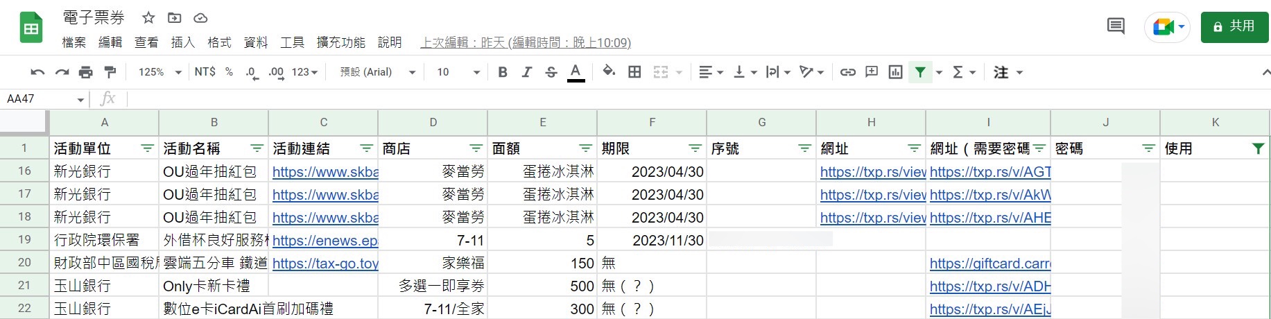Decrease decimal places
Image resolution: width=1271 pixels, height=319 pixels.
(252, 72)
